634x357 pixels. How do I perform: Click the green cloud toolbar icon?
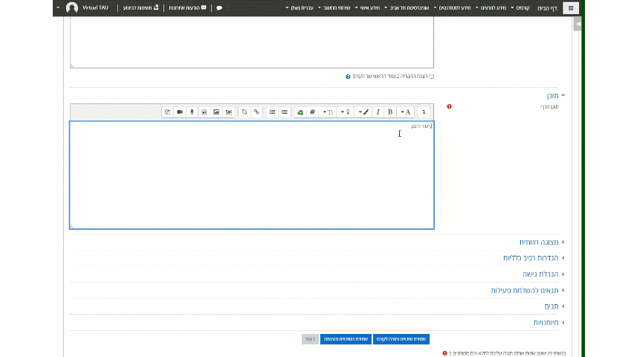(x=300, y=112)
